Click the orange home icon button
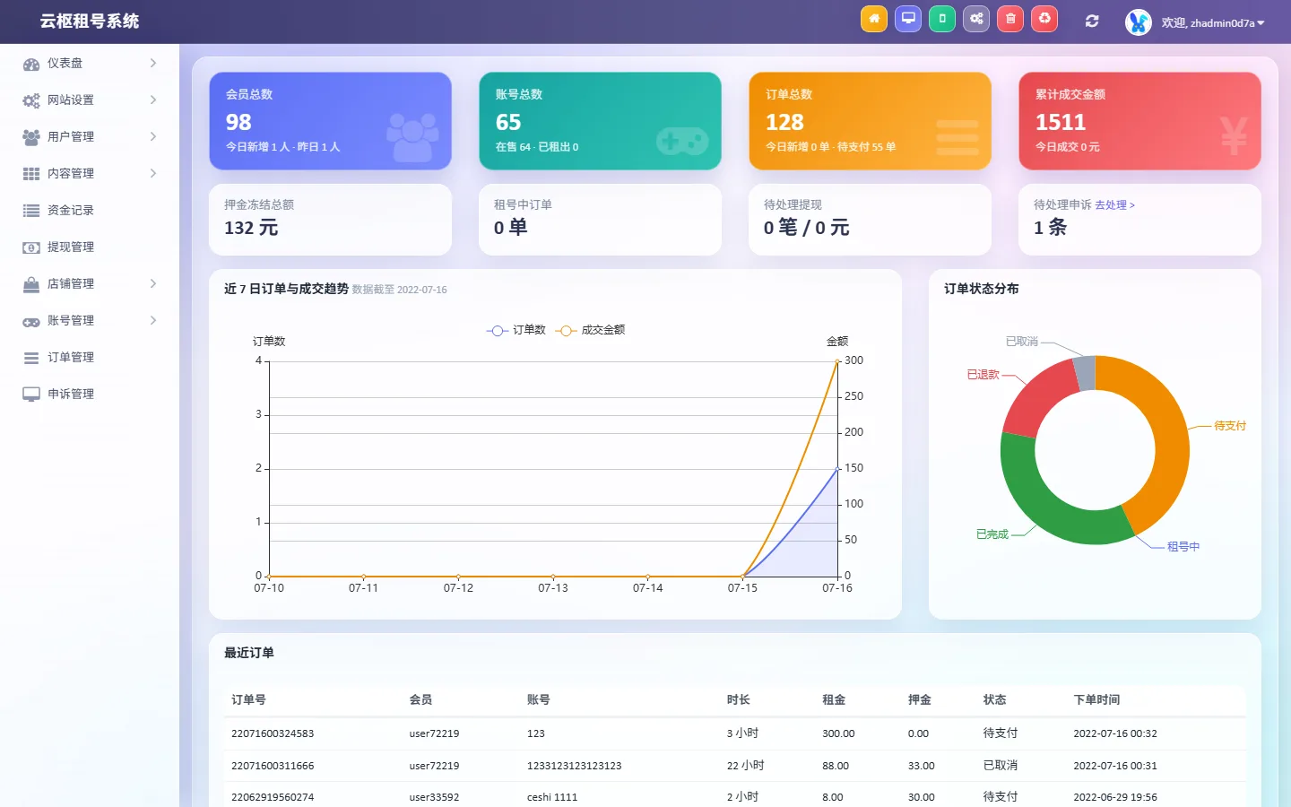1291x807 pixels. point(874,19)
